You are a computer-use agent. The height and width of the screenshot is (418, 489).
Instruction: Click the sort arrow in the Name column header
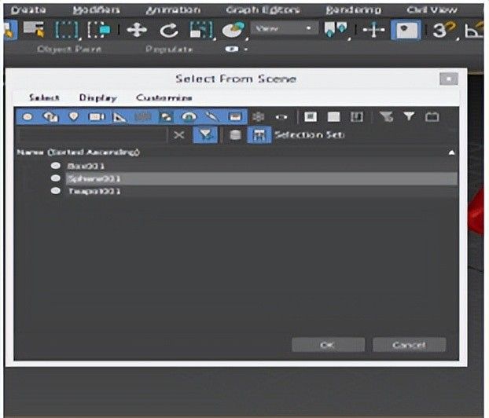coord(451,152)
